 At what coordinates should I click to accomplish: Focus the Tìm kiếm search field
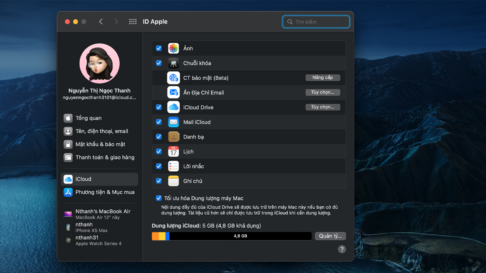click(316, 22)
